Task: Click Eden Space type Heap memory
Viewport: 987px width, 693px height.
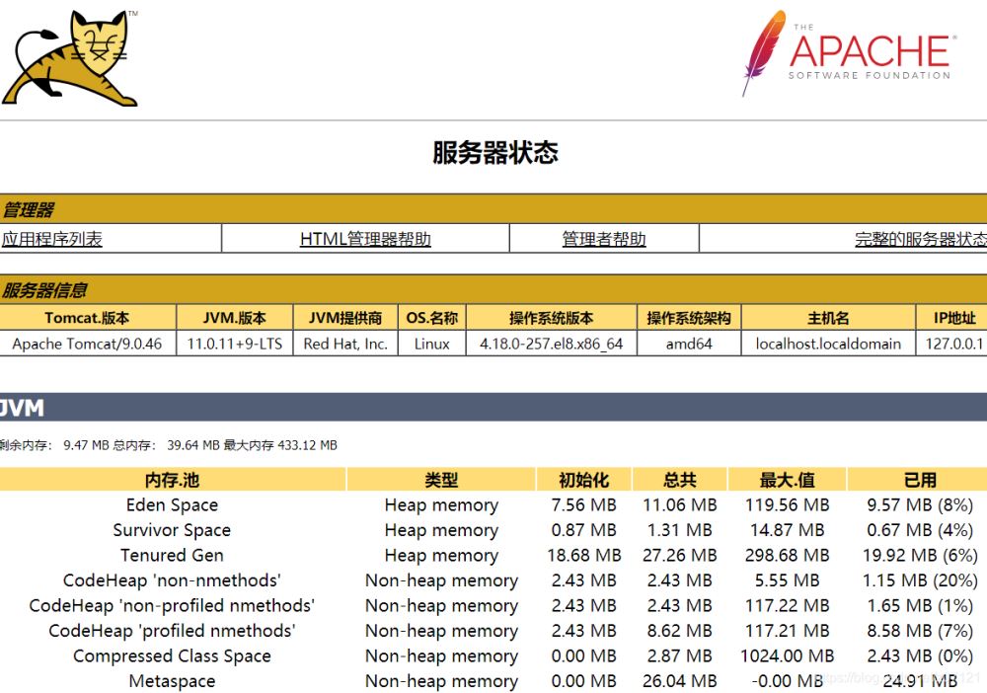Action: pyautogui.click(x=441, y=504)
